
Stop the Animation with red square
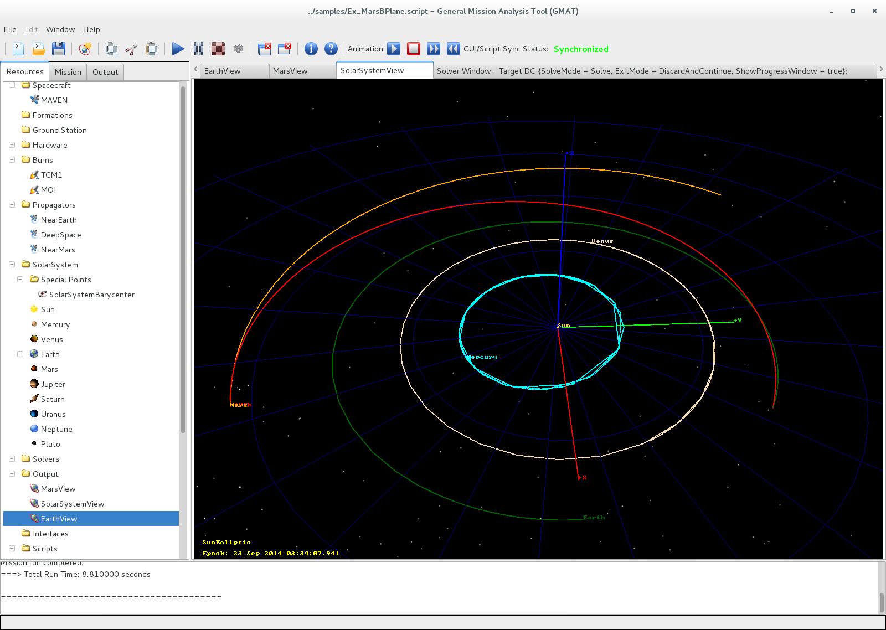[414, 49]
